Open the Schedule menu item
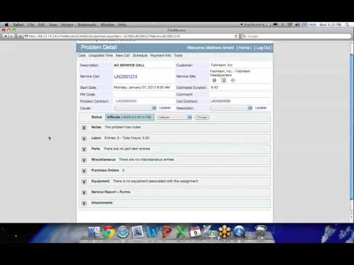354x265 pixels. pyautogui.click(x=140, y=56)
